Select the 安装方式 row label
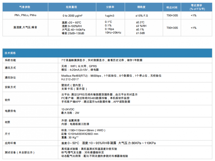 (x=10, y=87)
